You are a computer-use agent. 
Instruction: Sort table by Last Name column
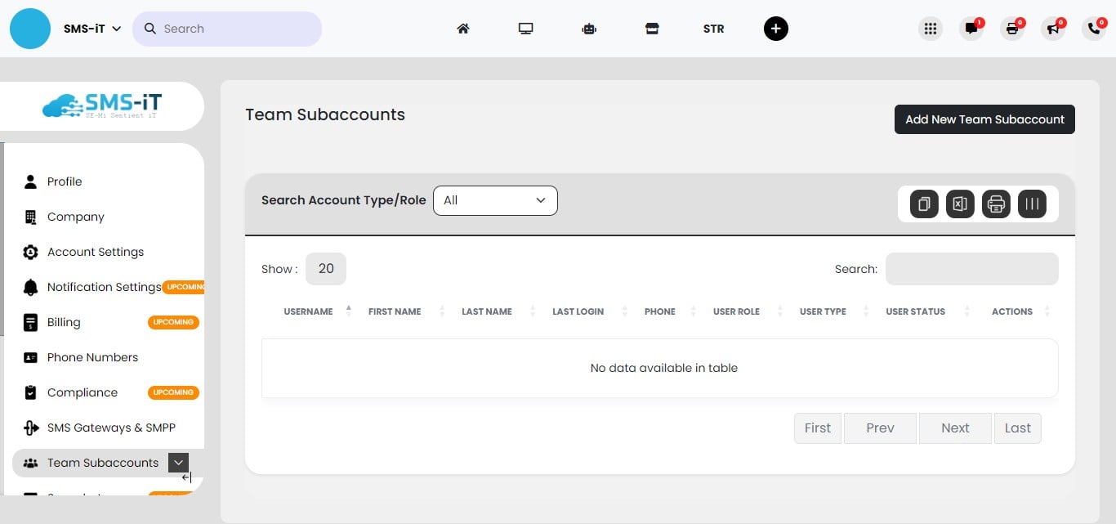coord(487,311)
